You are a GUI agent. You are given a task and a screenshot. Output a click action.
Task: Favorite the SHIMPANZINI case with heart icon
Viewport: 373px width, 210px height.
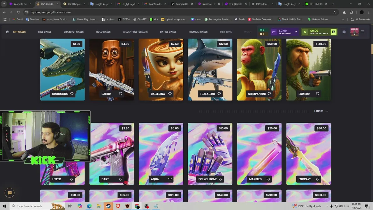pos(269,94)
